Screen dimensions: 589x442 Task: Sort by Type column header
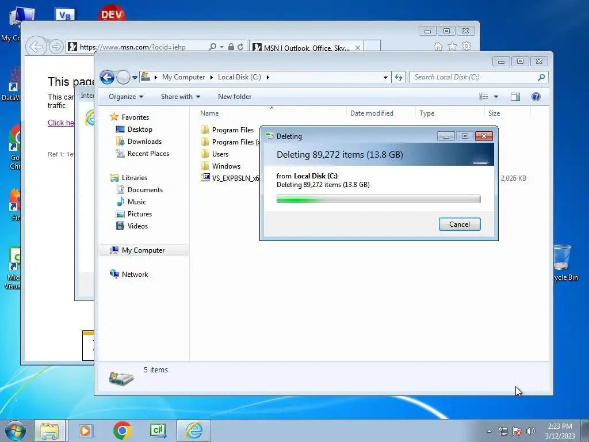tap(427, 113)
